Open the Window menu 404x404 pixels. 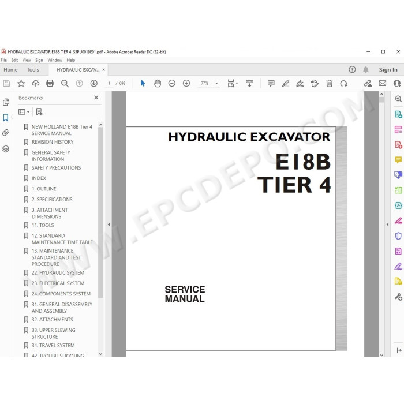tap(55, 60)
